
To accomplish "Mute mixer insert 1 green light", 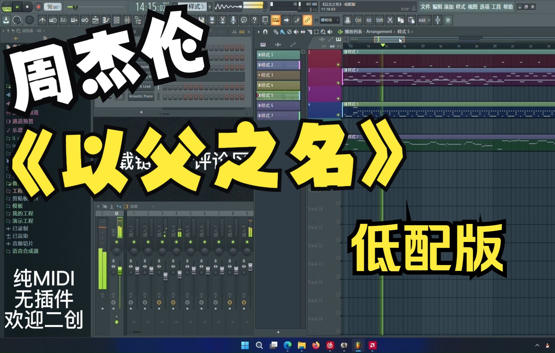I will tap(134, 242).
